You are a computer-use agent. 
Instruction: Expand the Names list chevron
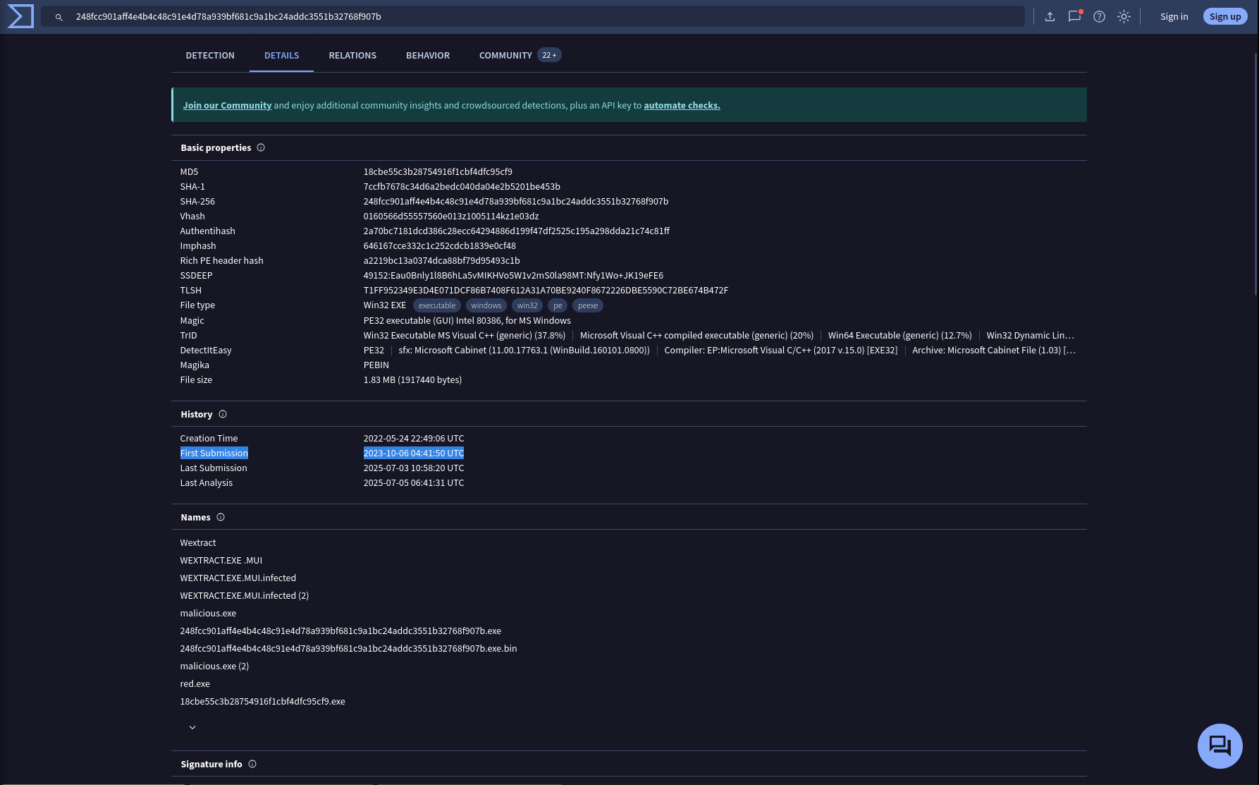click(192, 727)
